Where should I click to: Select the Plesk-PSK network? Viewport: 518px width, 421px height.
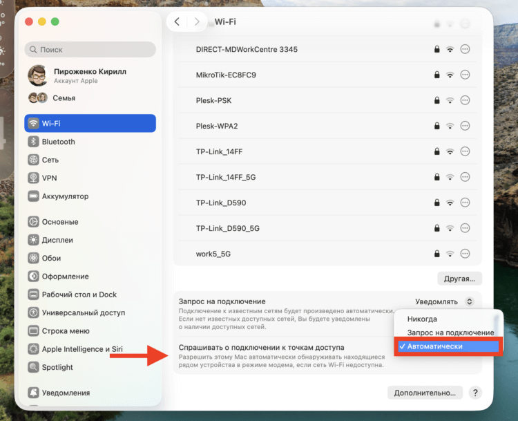pyautogui.click(x=327, y=100)
